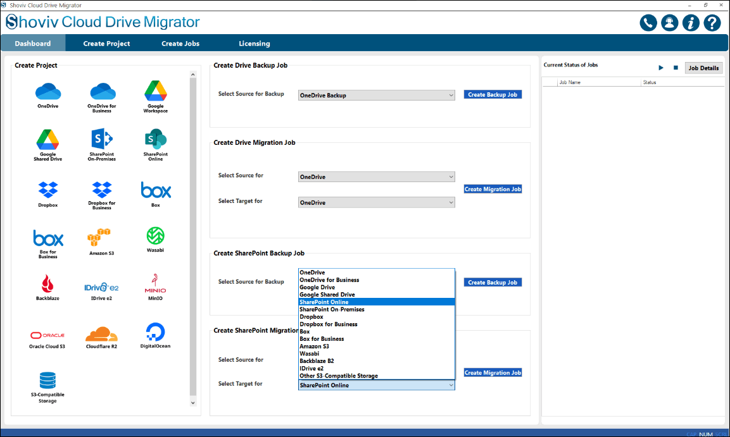The width and height of the screenshot is (730, 437).
Task: Select highlighted SharePoint Online list option
Action: click(x=376, y=302)
